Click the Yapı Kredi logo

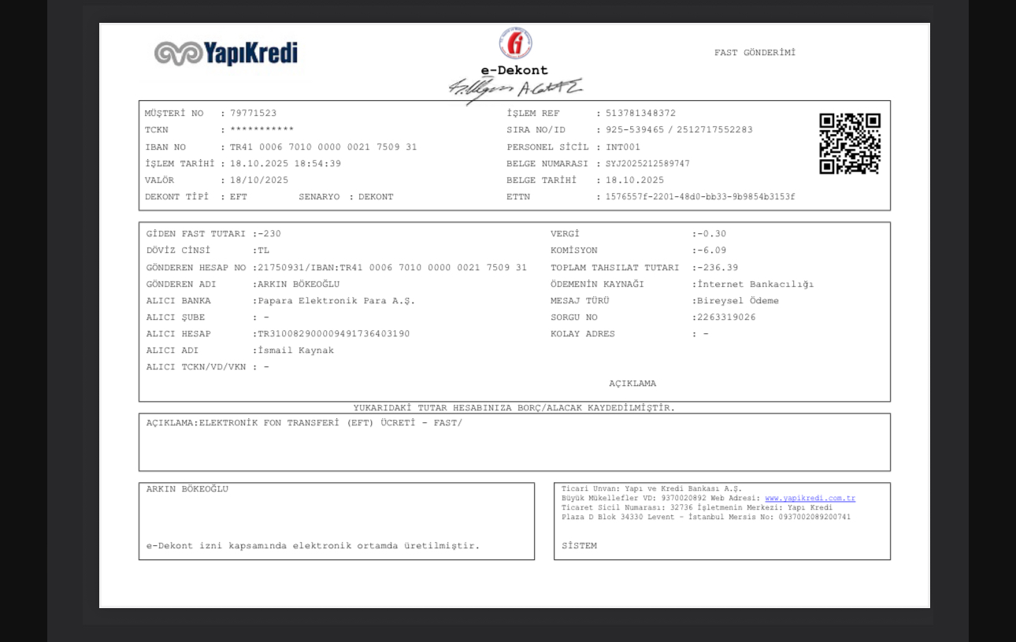coord(226,54)
